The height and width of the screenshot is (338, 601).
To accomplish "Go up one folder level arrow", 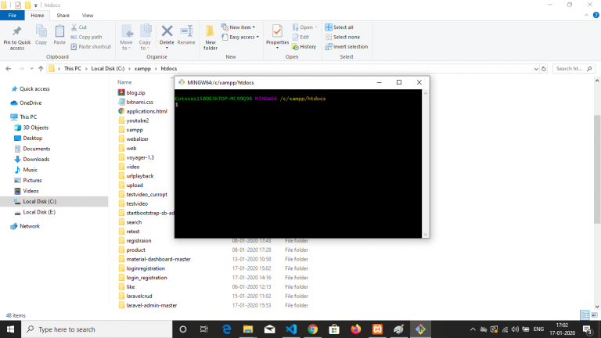I will click(41, 69).
